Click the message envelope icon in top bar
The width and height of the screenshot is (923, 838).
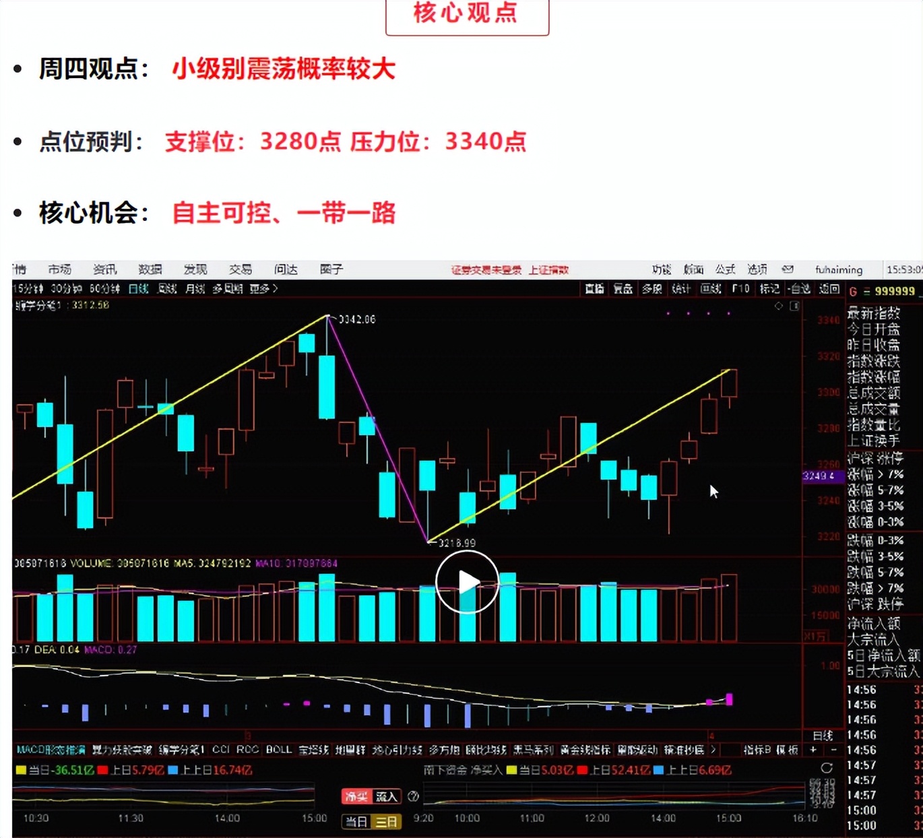pyautogui.click(x=786, y=270)
